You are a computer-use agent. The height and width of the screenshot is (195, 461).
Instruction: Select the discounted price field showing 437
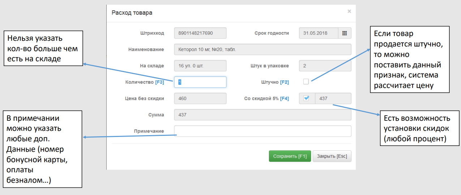333,98
